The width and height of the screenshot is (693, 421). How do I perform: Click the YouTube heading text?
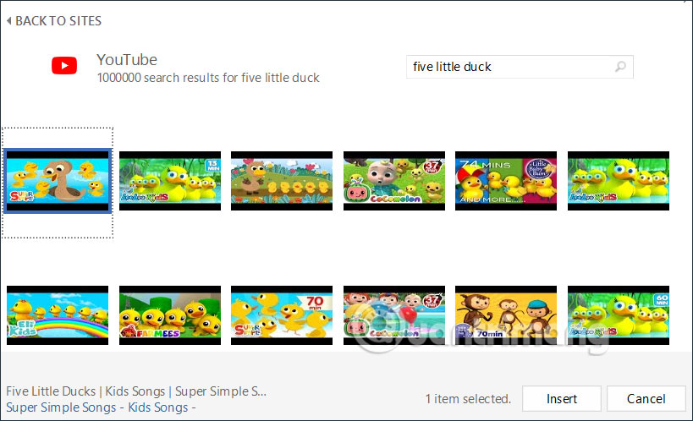pyautogui.click(x=127, y=60)
